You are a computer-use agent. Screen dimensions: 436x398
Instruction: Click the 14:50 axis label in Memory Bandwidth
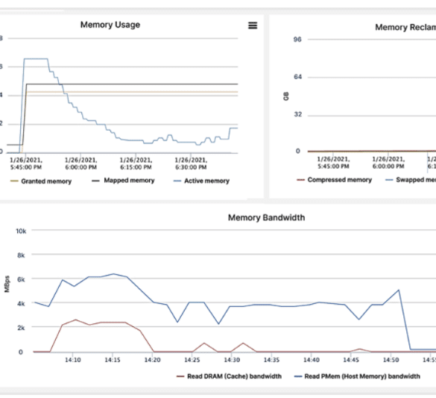coord(391,360)
